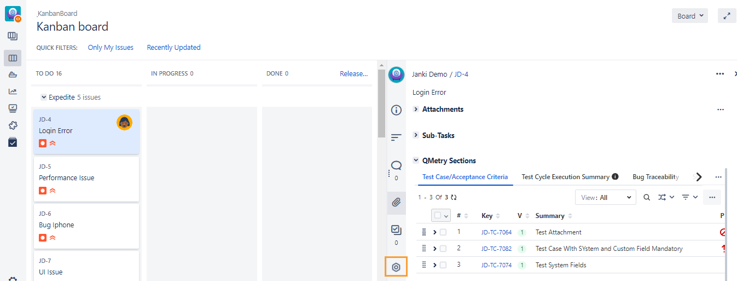737x281 pixels.
Task: Show more QMetry tabs with the right arrow
Action: [x=699, y=177]
